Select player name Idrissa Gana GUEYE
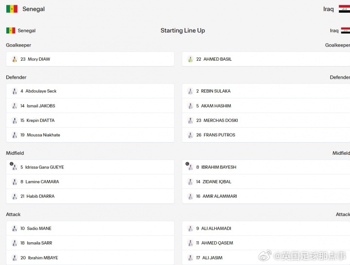This screenshot has height=265, width=350. click(x=44, y=167)
